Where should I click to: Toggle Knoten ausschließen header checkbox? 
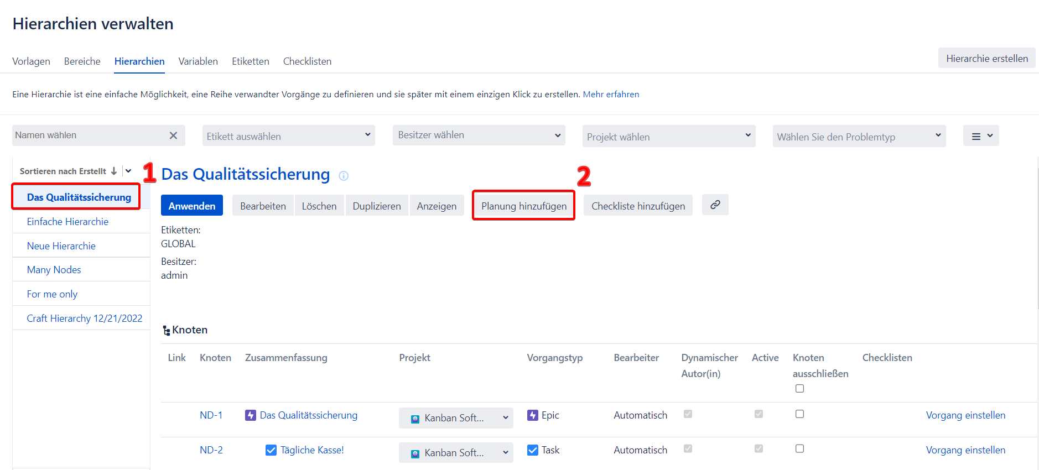[799, 389]
